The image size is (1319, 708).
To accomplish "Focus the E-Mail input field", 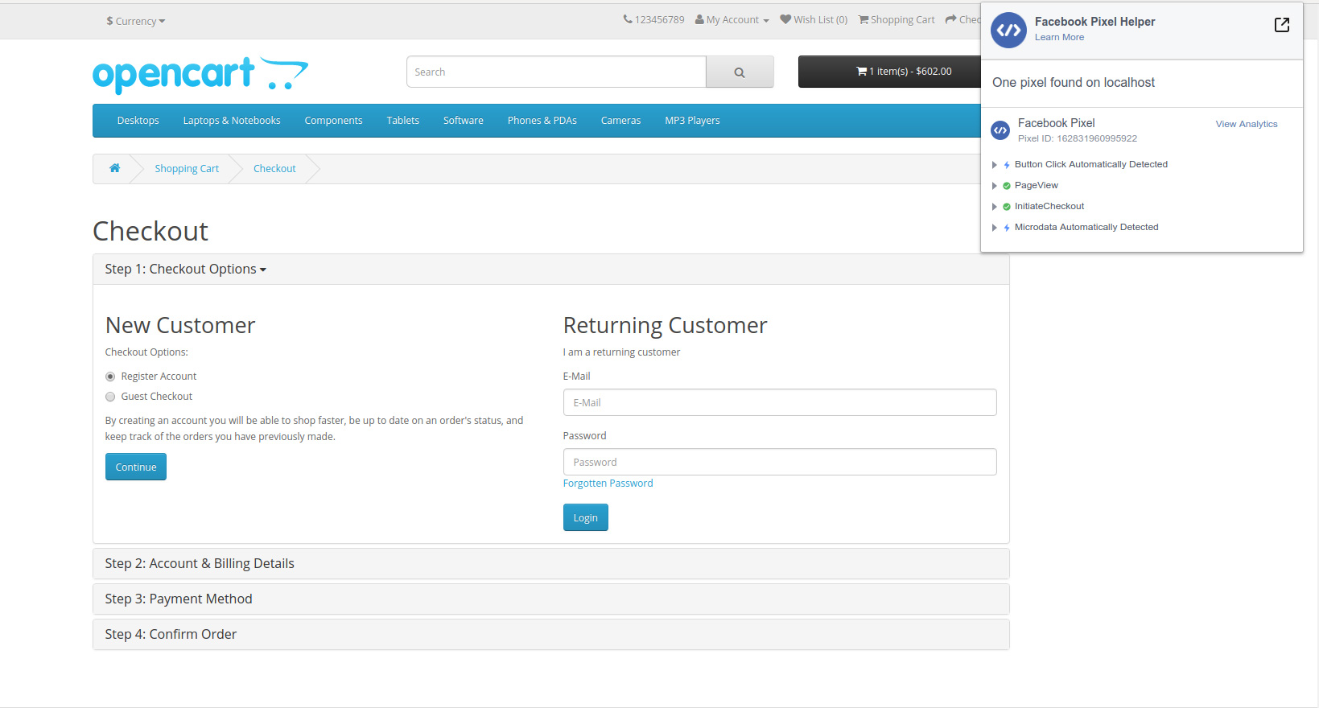I will click(780, 402).
